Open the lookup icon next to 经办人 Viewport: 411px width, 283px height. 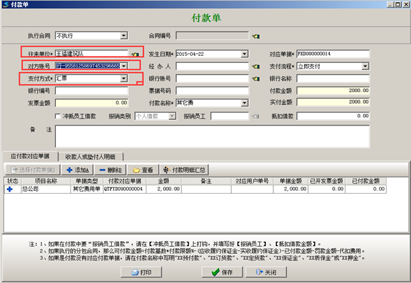(256, 67)
